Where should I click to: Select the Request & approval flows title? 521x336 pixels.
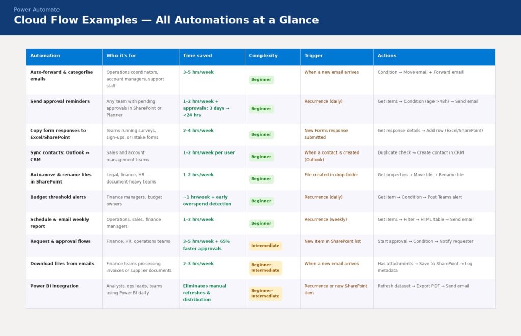coord(60,241)
